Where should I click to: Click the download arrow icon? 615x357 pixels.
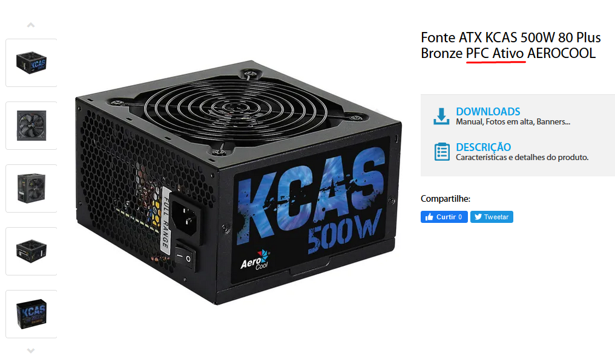(441, 116)
